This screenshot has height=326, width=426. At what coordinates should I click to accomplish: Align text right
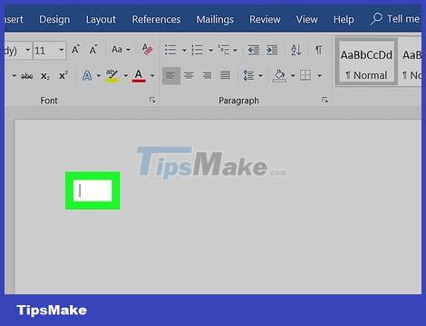click(207, 75)
